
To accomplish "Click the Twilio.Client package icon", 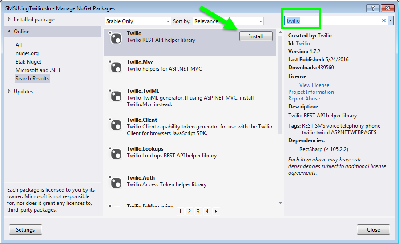I will click(x=115, y=124).
